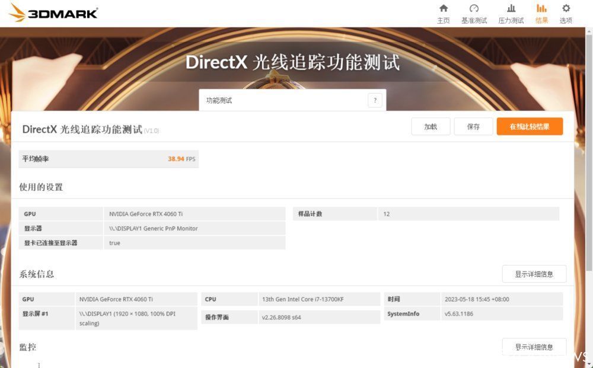The width and height of the screenshot is (593, 368).
Task: Click the SystemInfo label
Action: (x=403, y=313)
